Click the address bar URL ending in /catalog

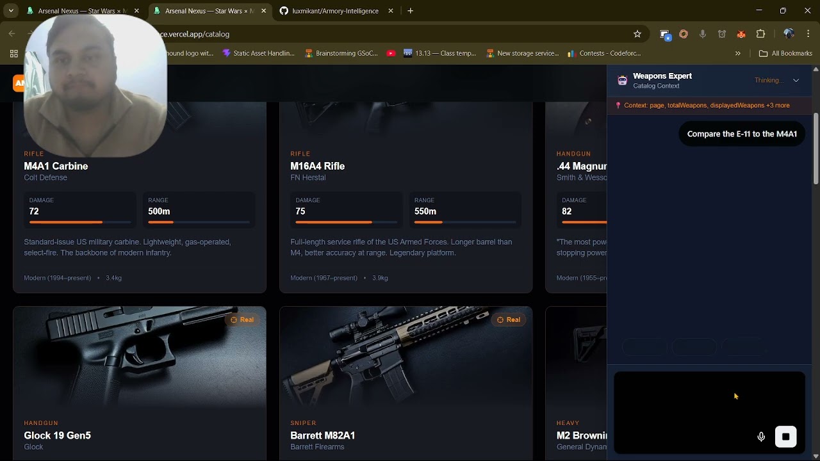(195, 35)
